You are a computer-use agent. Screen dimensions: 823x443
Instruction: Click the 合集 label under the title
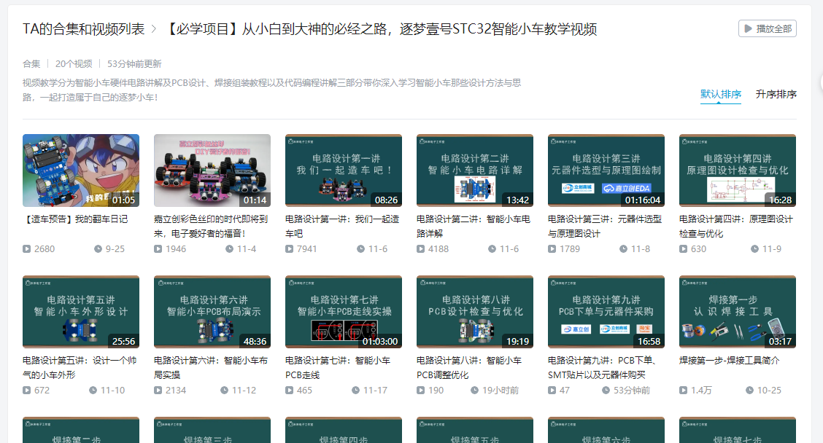click(31, 64)
